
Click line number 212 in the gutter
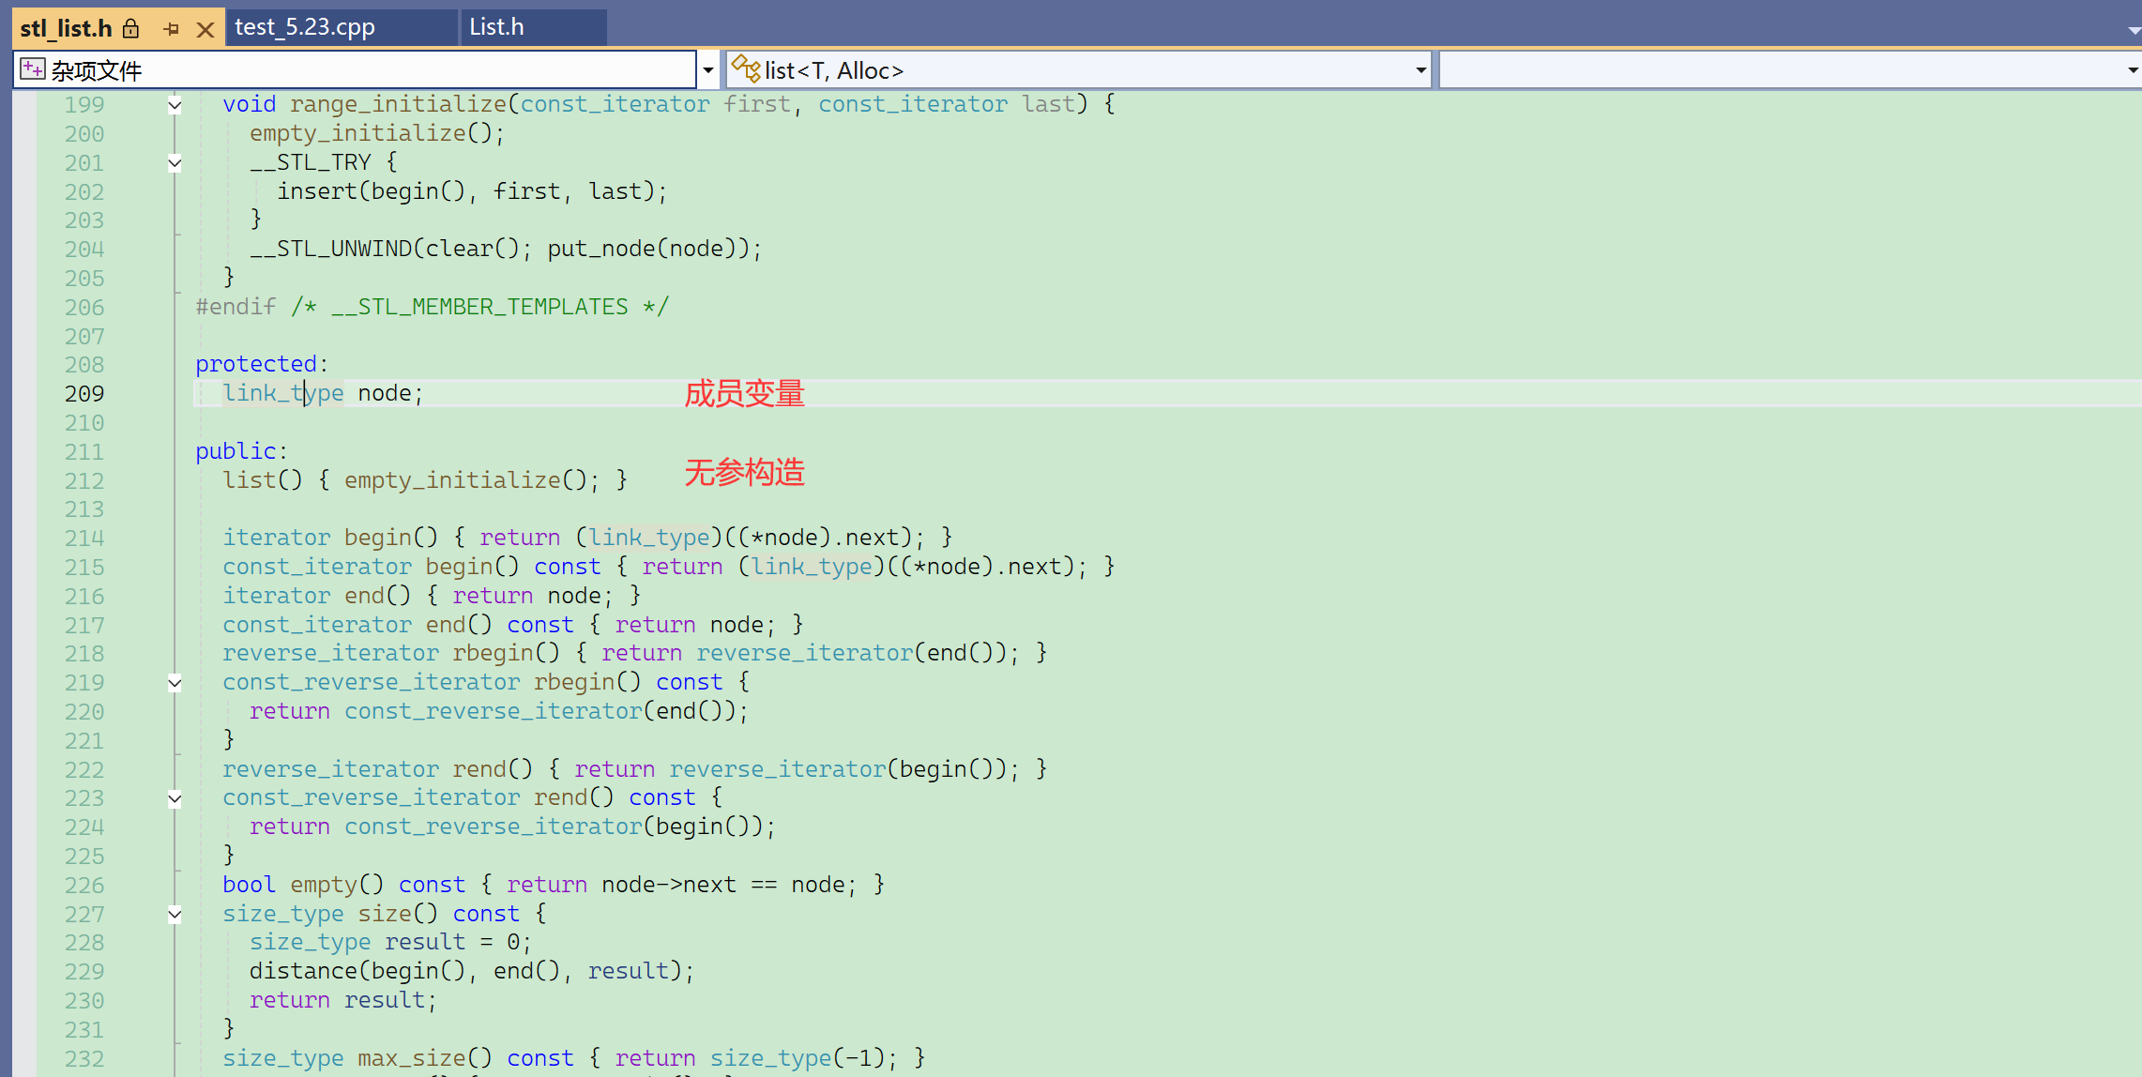(x=84, y=480)
